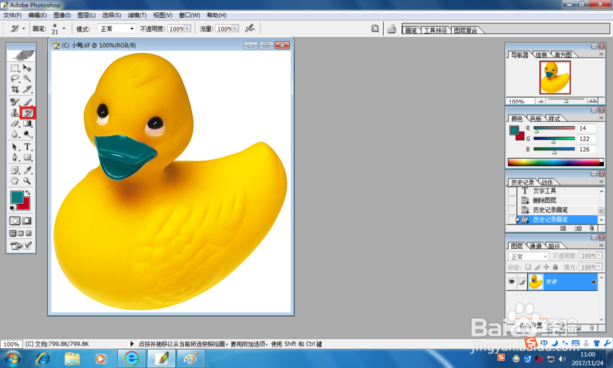
Task: Select the Hand tool
Action: point(15,181)
